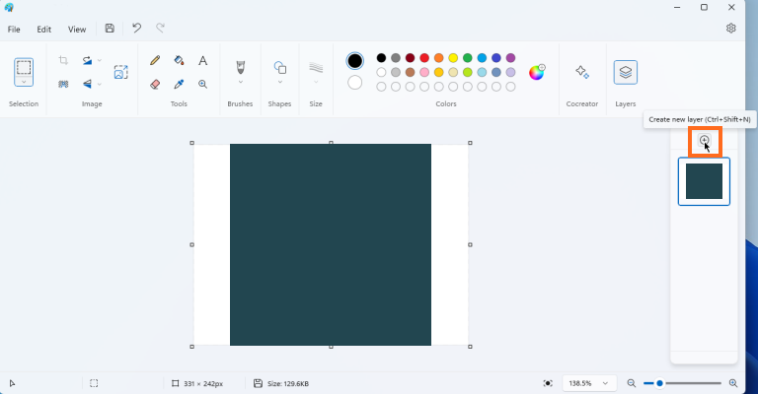
Task: Click the Flip image icon
Action: coord(87,84)
